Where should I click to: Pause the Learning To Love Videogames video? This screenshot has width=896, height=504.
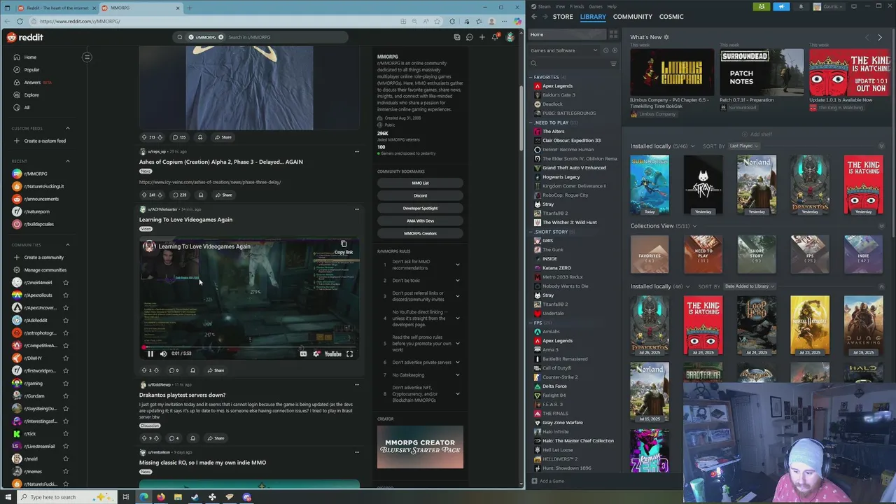[150, 354]
